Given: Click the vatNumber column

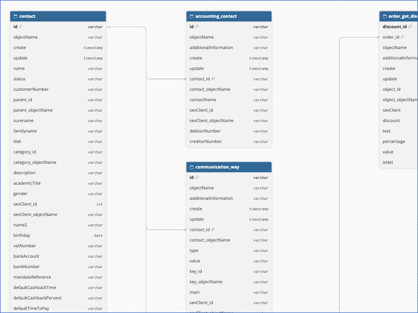Looking at the screenshot, I should [58, 246].
